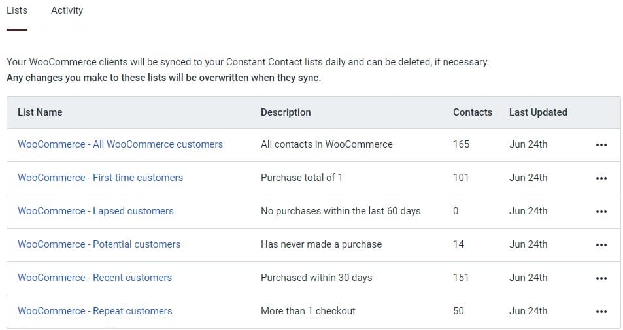This screenshot has width=623, height=330.
Task: Open WooCommerce - First-time customers link
Action: point(100,178)
